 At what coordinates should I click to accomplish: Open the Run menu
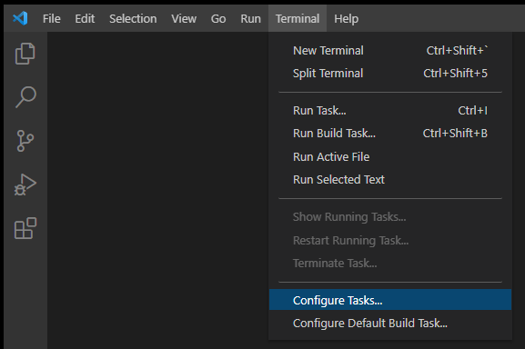click(250, 19)
